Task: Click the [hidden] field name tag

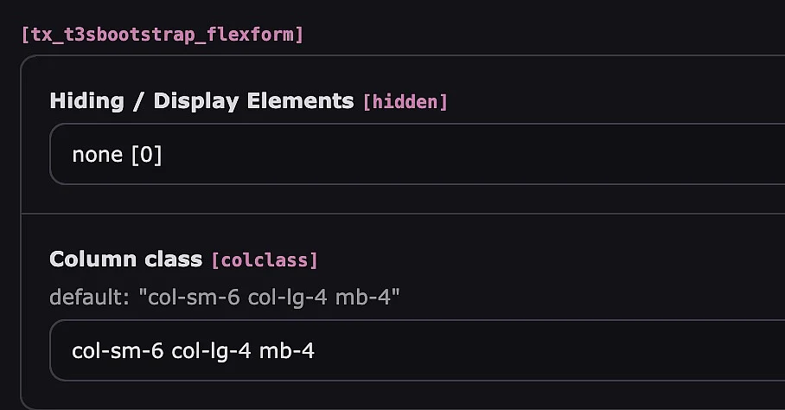Action: [405, 102]
